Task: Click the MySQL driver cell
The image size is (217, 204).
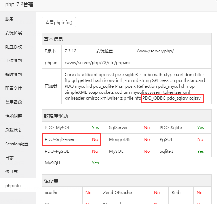Action: point(123,151)
